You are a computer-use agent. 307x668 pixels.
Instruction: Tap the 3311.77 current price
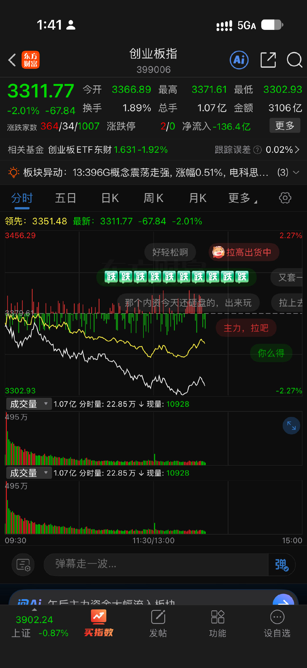coord(41,91)
